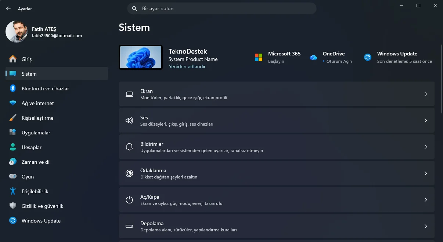443x242 pixels.
Task: Click the paintbrush icon for Kişiselleştirme
Action: [13, 118]
